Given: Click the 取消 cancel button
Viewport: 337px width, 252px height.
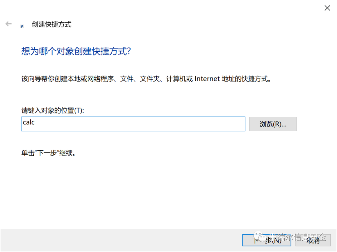Looking at the screenshot, I should [313, 240].
